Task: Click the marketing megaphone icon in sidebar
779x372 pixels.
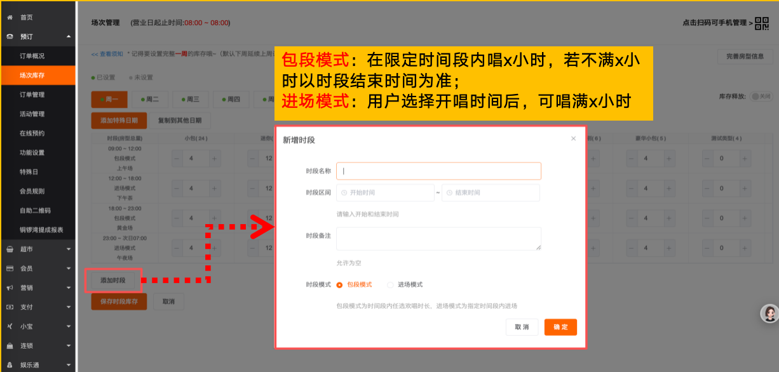Action: (10, 288)
